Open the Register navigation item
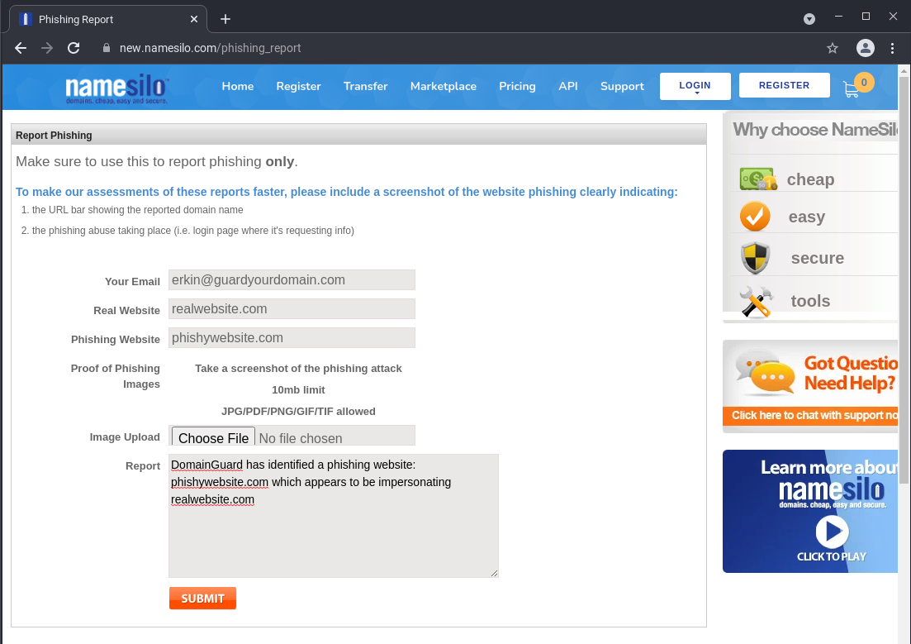 click(299, 86)
